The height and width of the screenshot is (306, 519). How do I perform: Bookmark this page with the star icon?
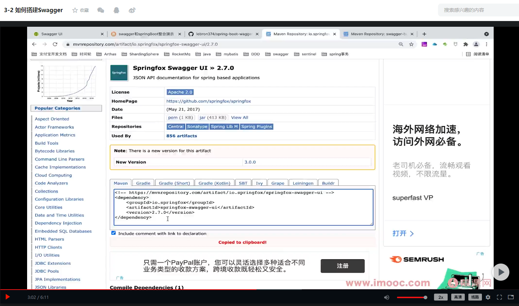coord(411,44)
